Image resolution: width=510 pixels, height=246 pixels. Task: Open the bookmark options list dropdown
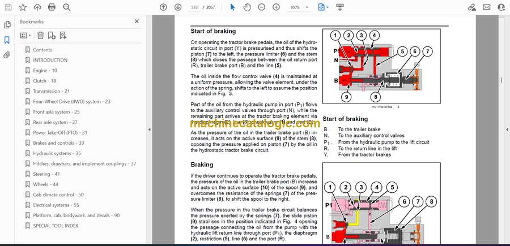click(25, 36)
